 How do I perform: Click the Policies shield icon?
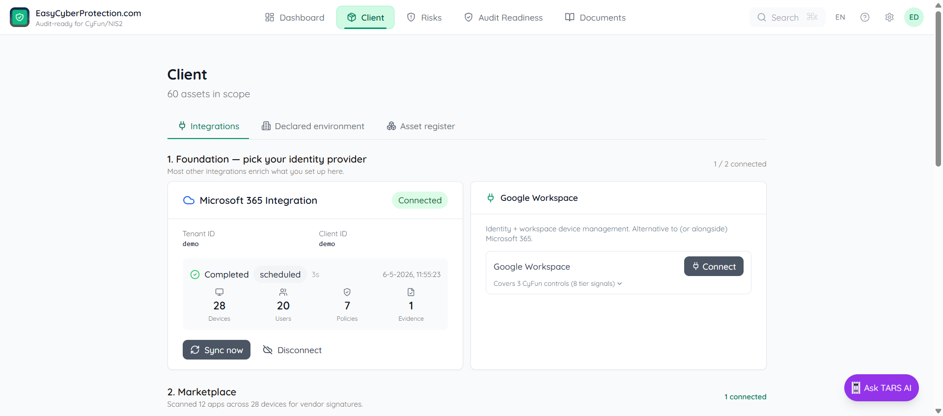coord(347,292)
